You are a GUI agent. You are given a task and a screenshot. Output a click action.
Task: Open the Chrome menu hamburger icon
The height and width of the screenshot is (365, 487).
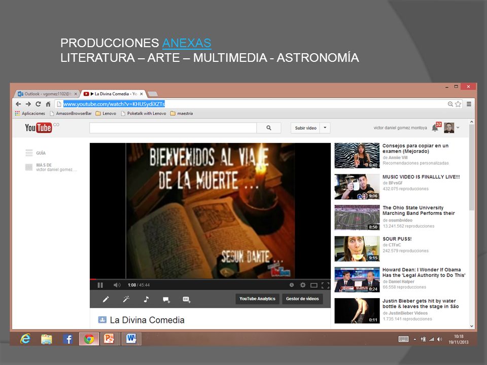[469, 104]
